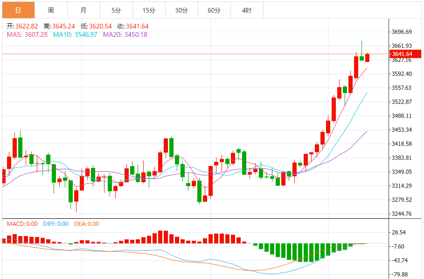The image size is (424, 279).
Task: Open the 15分 timeframe tab
Action: [149, 10]
